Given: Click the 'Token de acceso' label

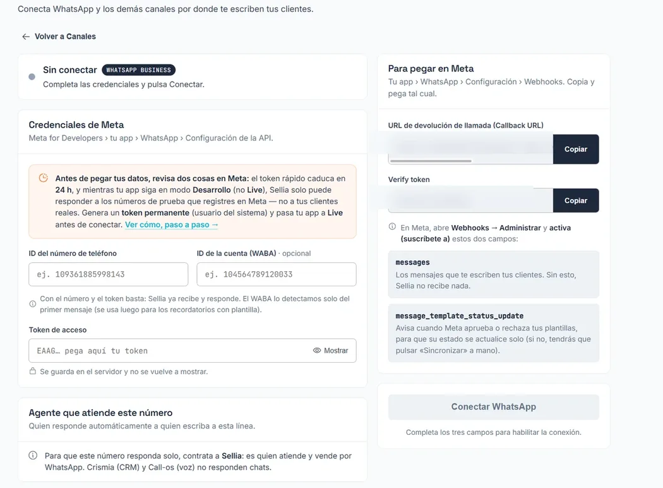Looking at the screenshot, I should 57,330.
